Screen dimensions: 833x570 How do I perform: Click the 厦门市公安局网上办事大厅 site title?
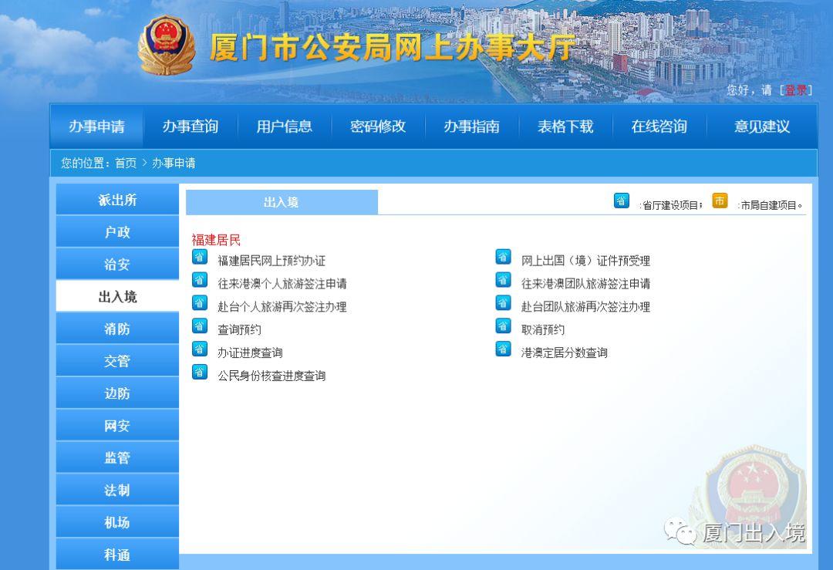coord(392,47)
